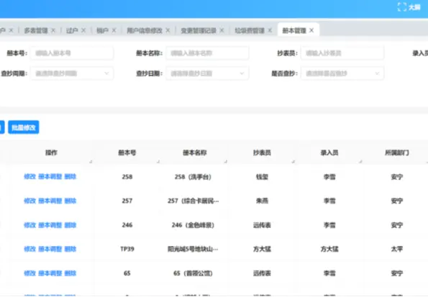Click 删除 for row 258
The height and width of the screenshot is (297, 428).
(70, 177)
